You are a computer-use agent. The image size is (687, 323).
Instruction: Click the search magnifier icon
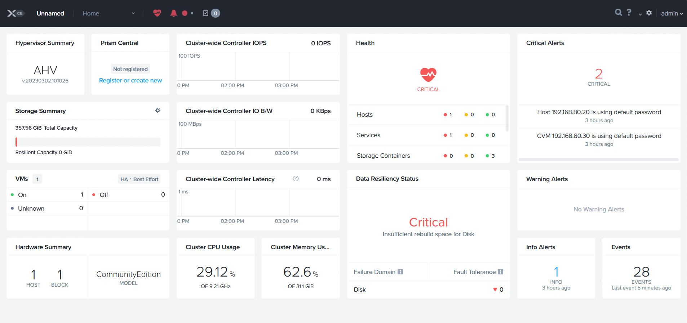(x=618, y=13)
